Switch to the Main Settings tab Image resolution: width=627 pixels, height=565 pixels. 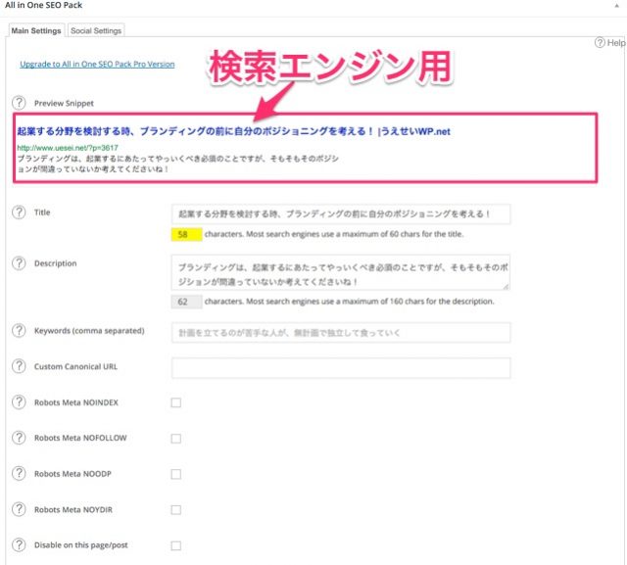coord(36,30)
